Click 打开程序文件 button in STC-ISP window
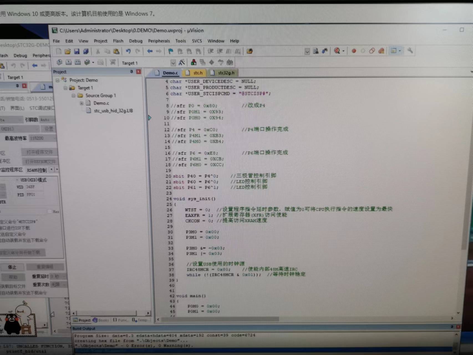Image resolution: width=473 pixels, height=355 pixels. (x=39, y=152)
